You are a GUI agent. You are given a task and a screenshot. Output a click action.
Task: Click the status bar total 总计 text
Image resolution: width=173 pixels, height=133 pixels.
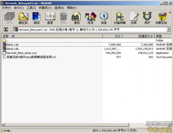click(x=115, y=131)
